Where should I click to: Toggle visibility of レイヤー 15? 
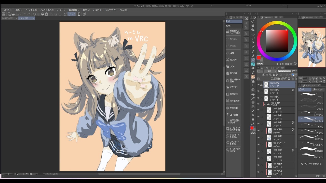coord(258,117)
